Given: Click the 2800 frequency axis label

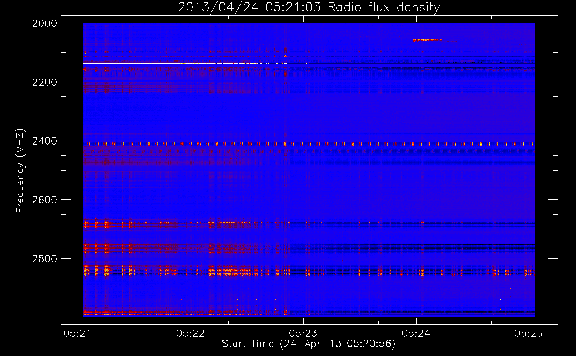Looking at the screenshot, I should point(44,259).
